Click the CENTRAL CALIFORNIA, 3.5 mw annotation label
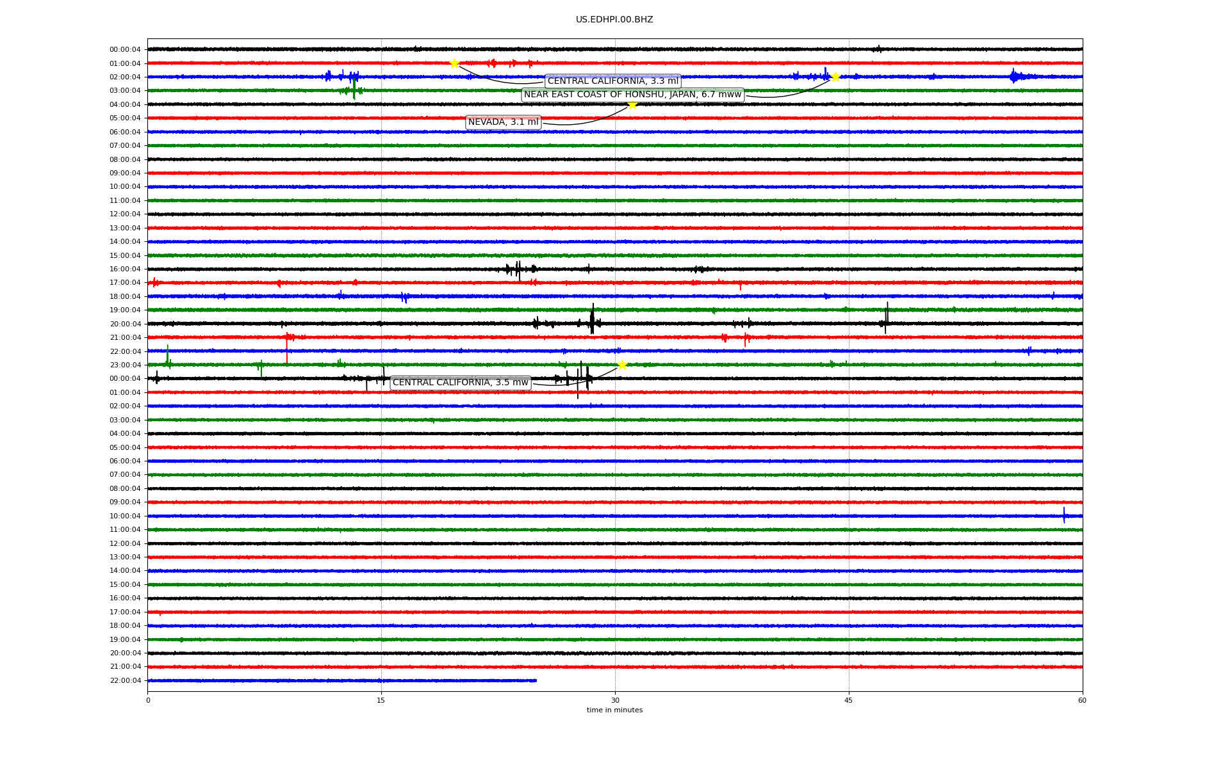This screenshot has height=768, width=1230. point(460,383)
